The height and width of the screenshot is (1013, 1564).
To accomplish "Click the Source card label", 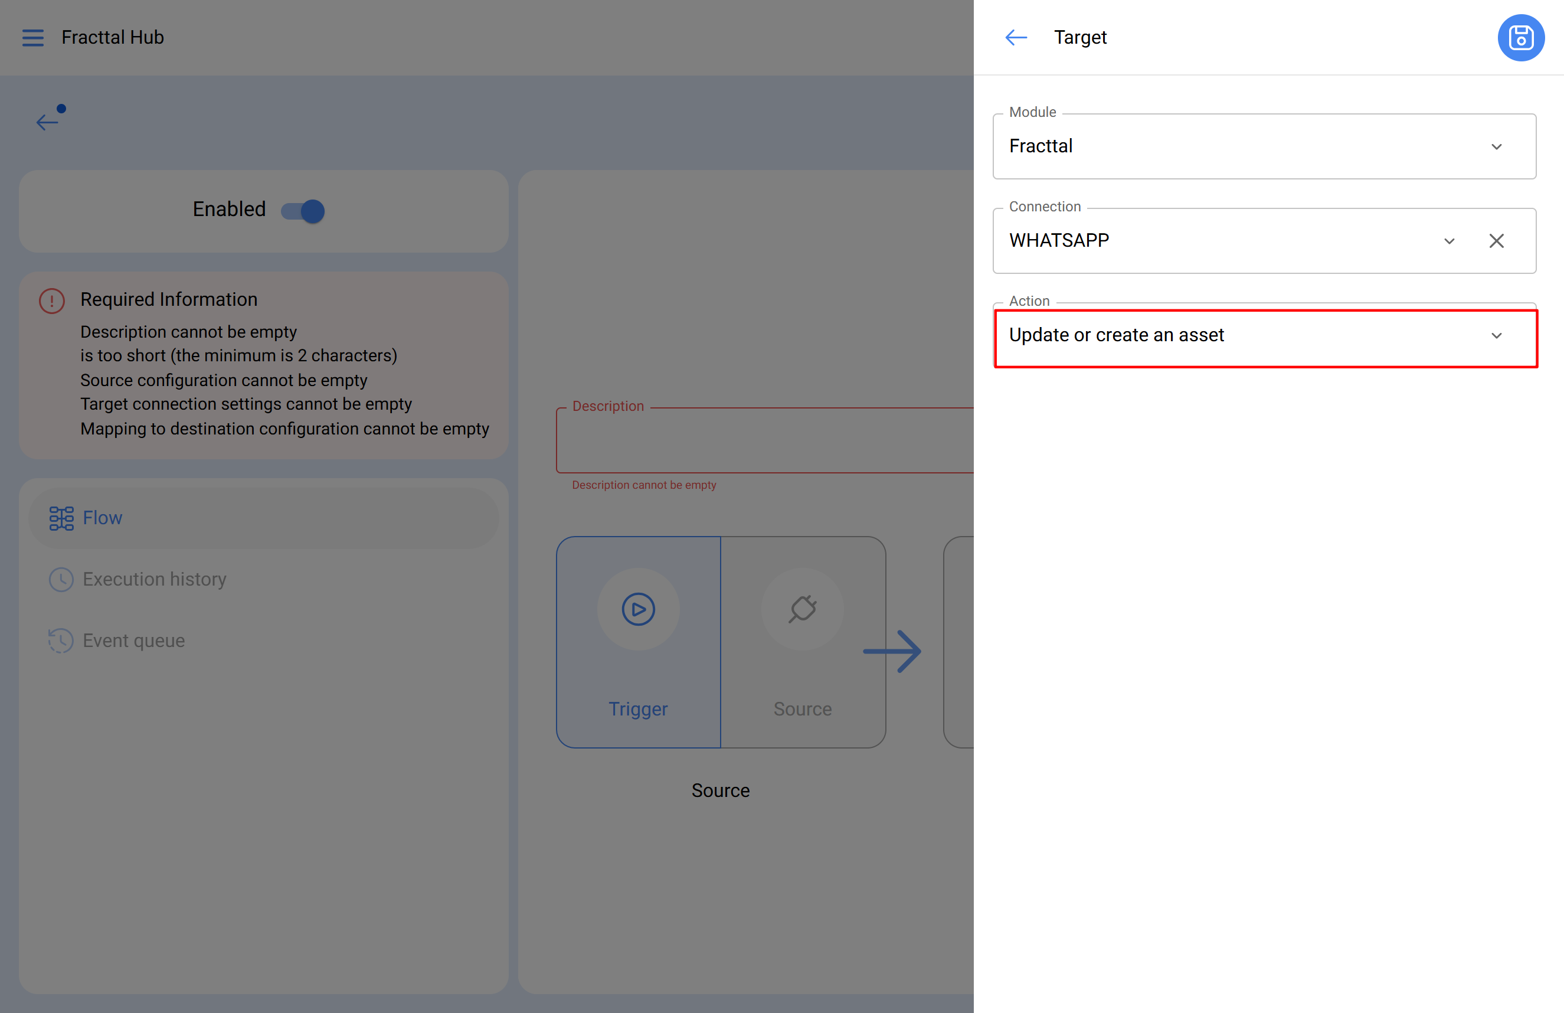I will [803, 708].
